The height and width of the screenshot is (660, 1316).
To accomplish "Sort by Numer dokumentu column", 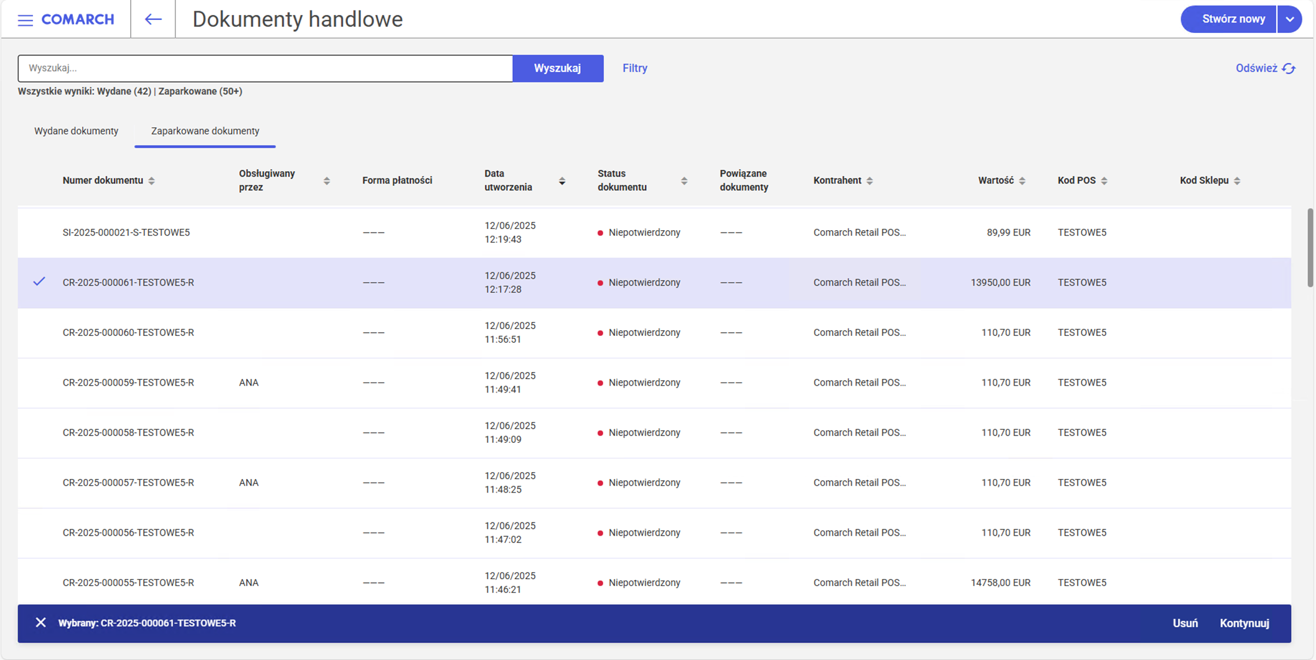I will [x=151, y=180].
